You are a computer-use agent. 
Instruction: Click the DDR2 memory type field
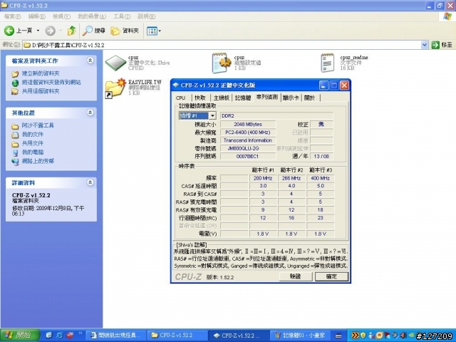point(276,115)
